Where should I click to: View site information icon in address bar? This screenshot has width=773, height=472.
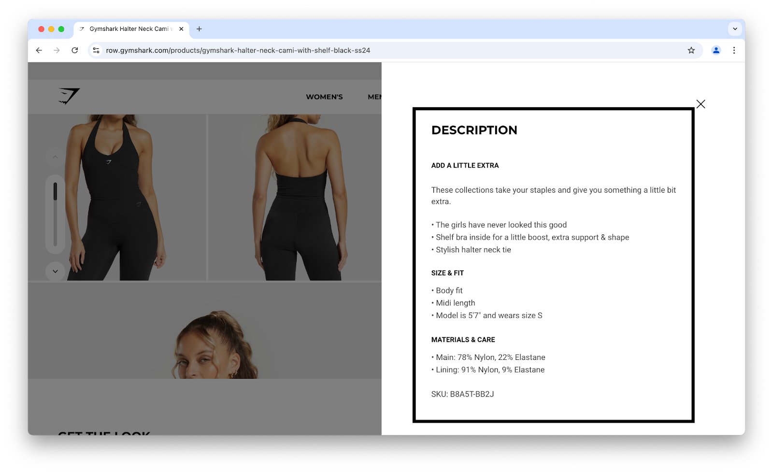[x=96, y=50]
